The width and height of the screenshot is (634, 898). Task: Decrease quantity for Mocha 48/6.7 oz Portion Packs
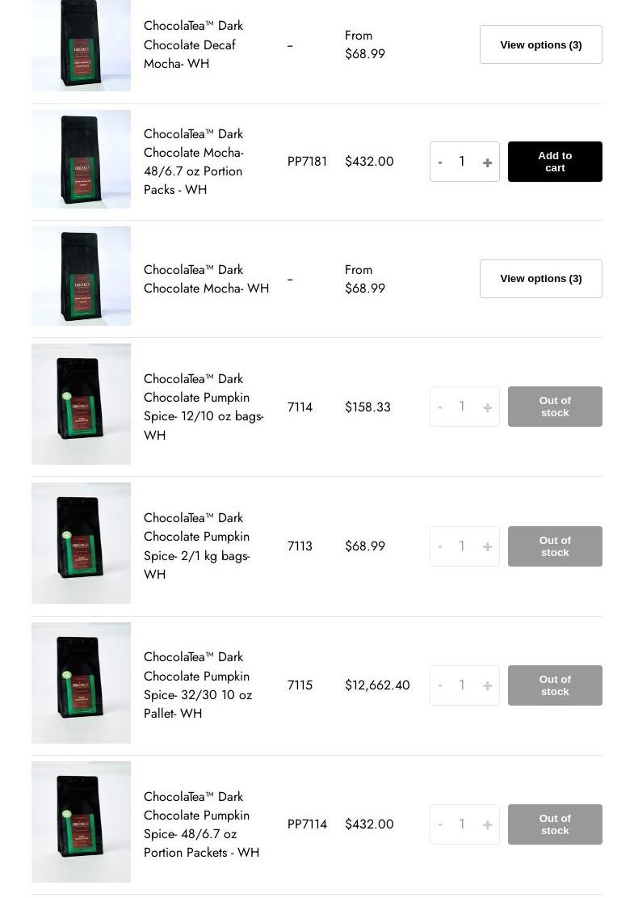(x=440, y=162)
